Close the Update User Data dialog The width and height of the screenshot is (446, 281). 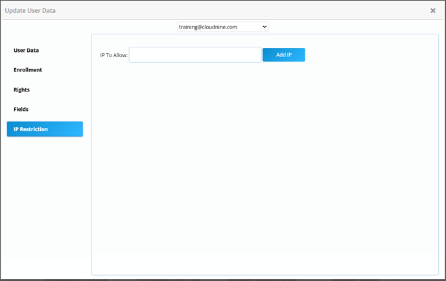pos(433,10)
